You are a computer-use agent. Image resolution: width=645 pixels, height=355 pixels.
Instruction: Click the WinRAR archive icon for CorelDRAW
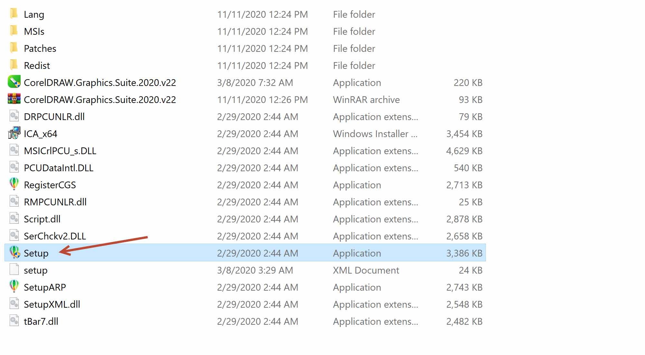pos(14,99)
